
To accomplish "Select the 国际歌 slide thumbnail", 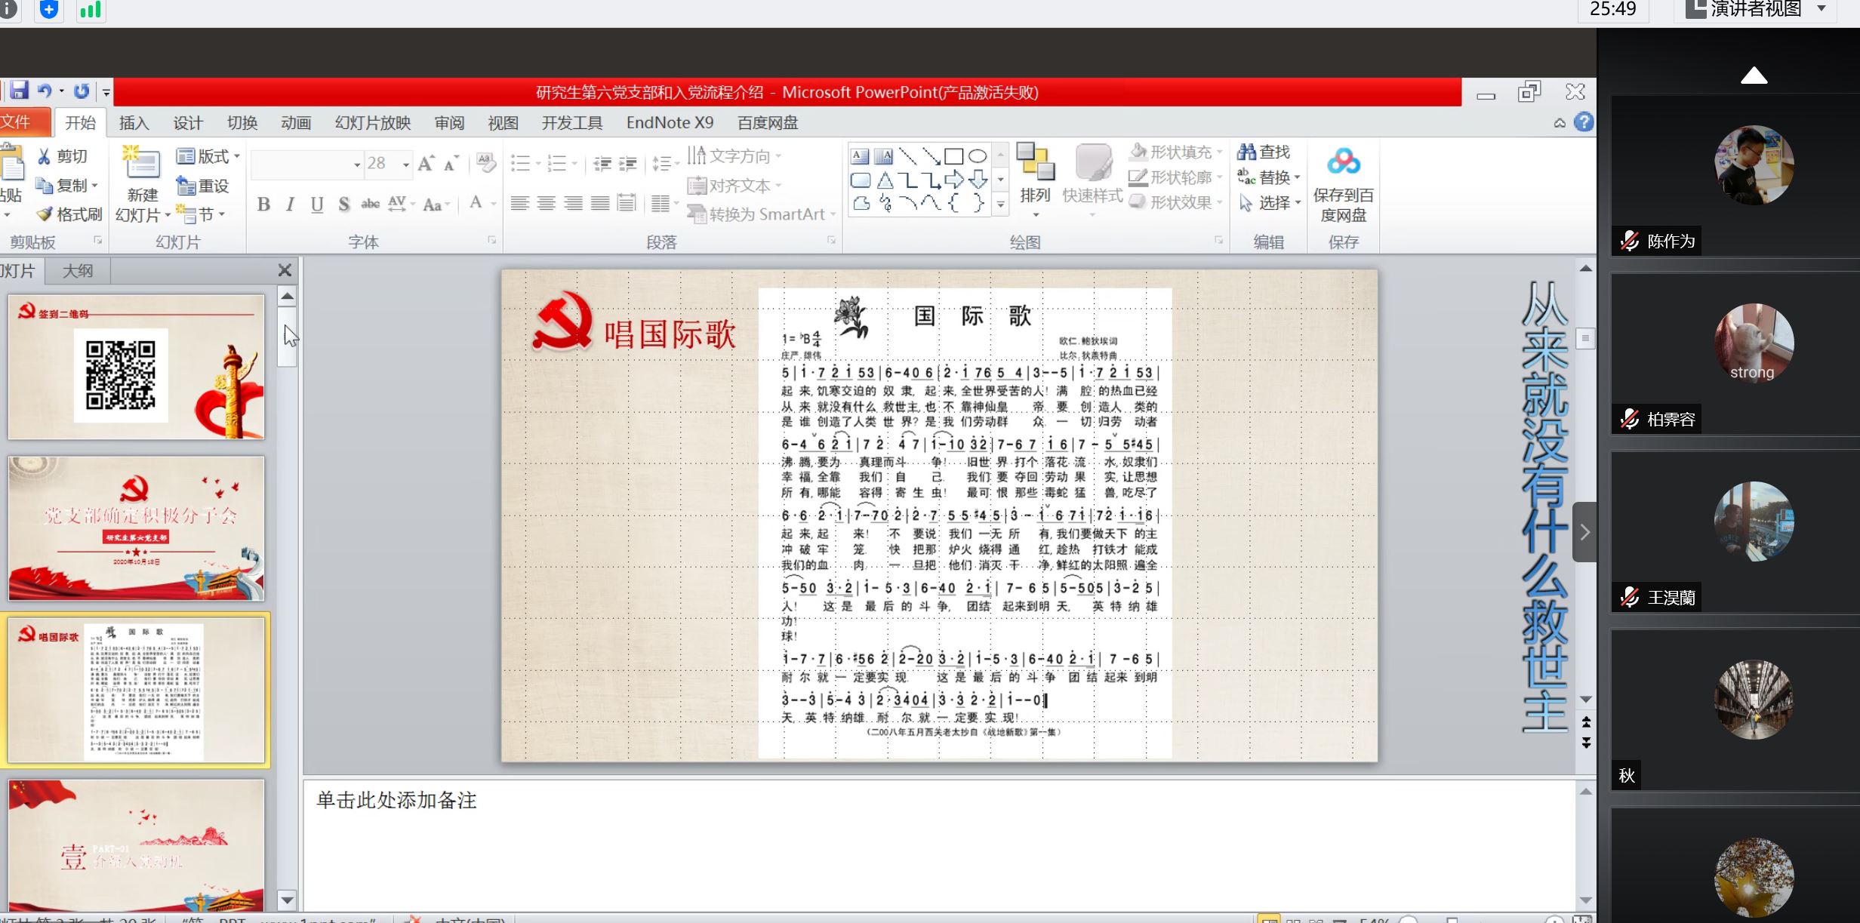I will click(x=136, y=689).
